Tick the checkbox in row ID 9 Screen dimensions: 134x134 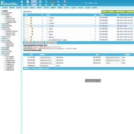[47, 37]
